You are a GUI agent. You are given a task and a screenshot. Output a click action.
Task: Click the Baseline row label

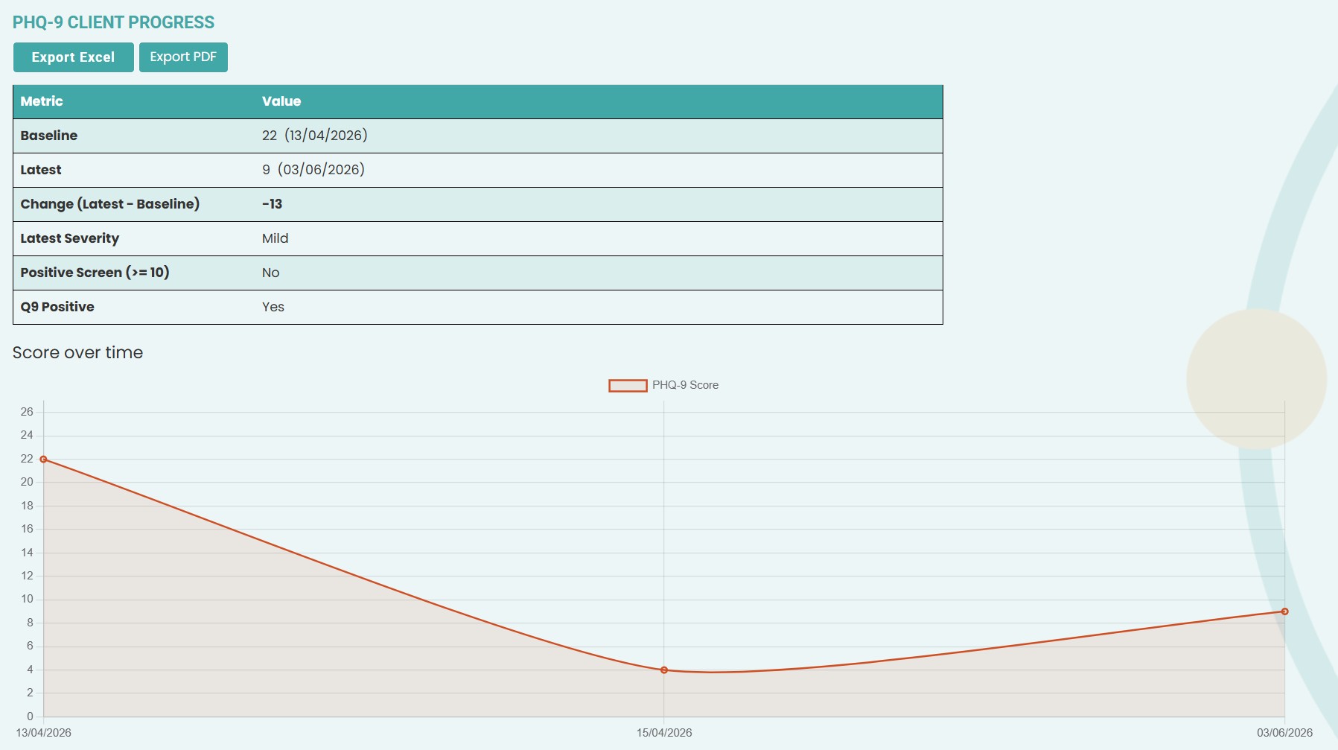[49, 136]
